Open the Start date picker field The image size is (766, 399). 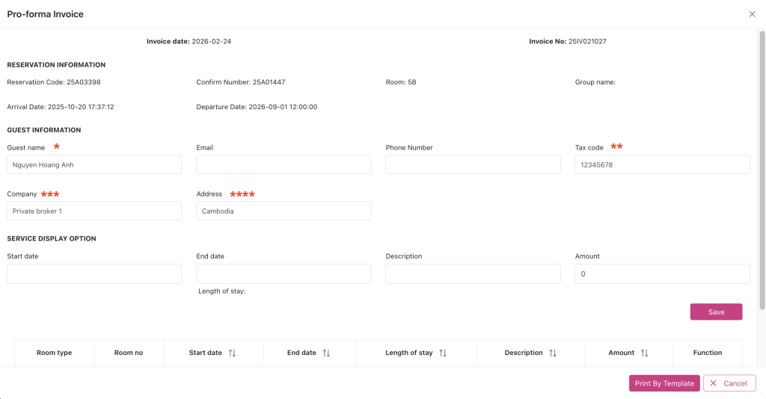point(94,274)
